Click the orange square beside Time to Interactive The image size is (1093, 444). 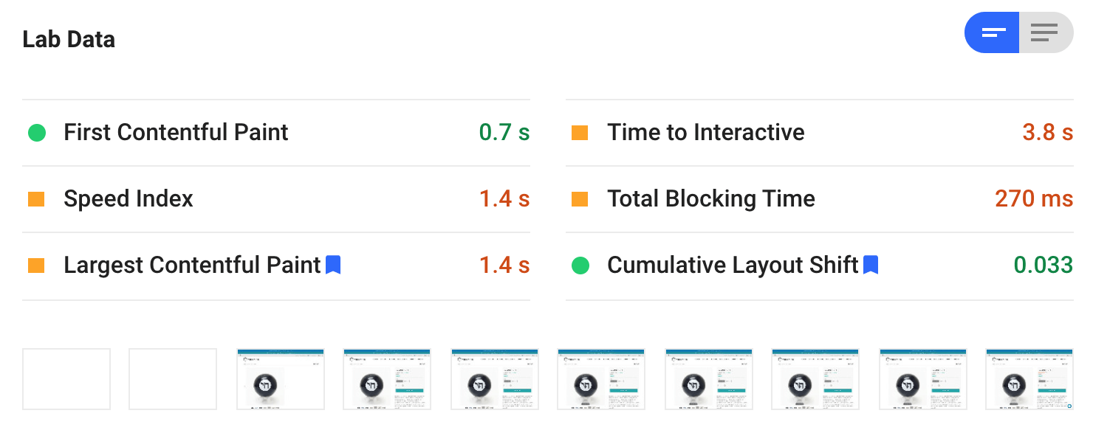(580, 133)
